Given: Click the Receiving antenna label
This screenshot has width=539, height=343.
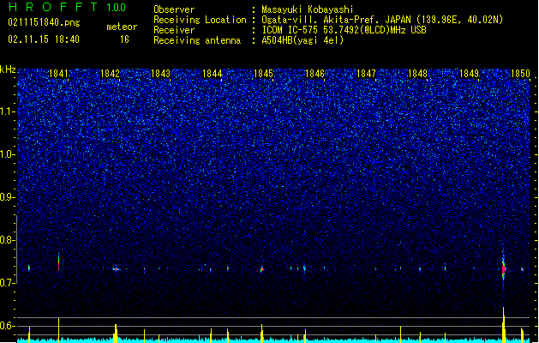Looking at the screenshot, I should (197, 40).
